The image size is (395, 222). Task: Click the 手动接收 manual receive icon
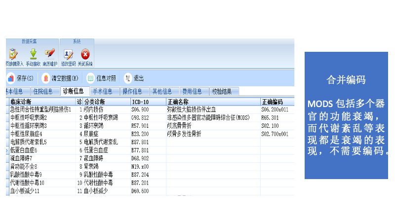tap(33, 54)
